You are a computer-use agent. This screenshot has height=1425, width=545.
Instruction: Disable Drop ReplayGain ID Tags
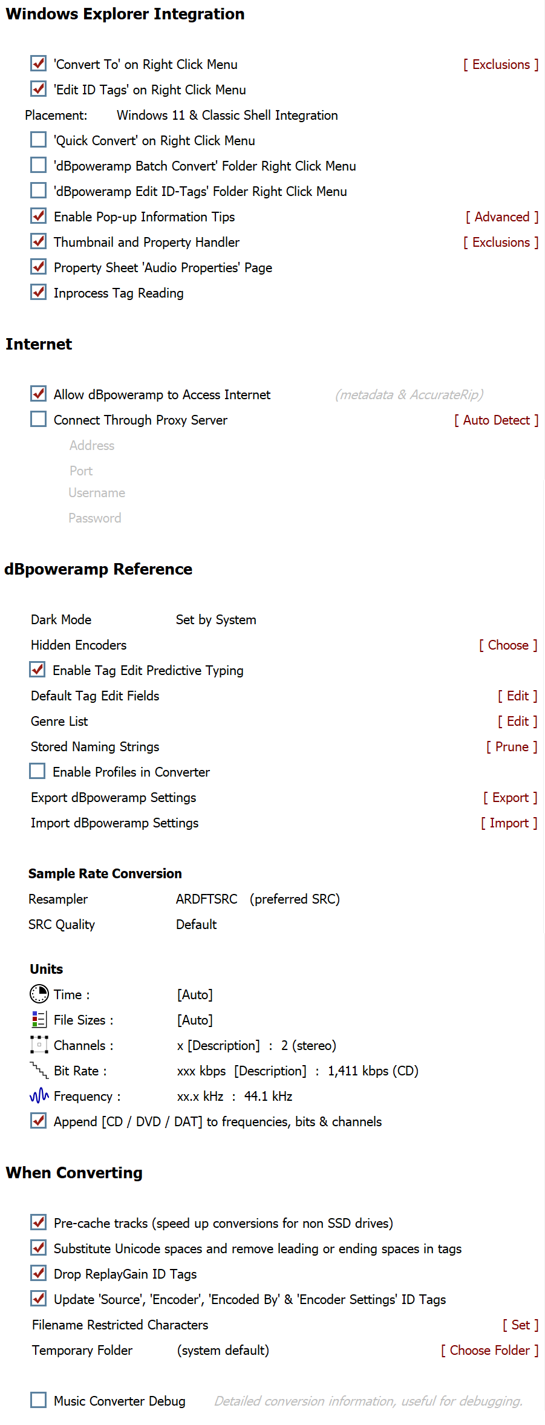point(39,1273)
